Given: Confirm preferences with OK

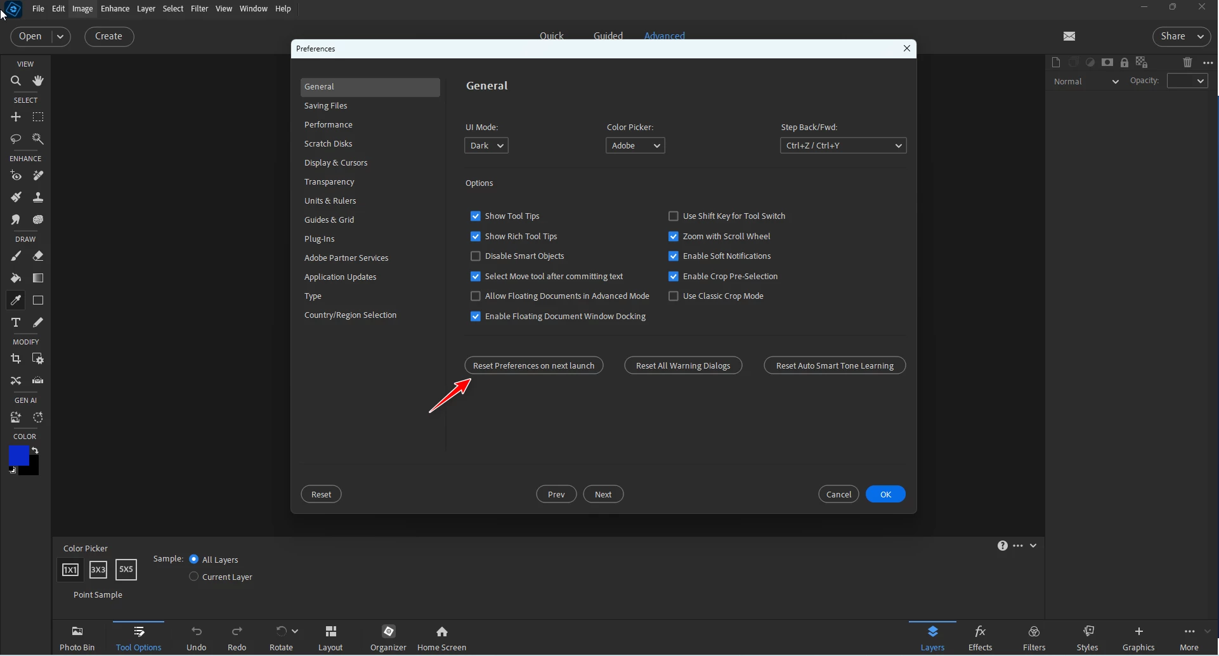Looking at the screenshot, I should (885, 494).
